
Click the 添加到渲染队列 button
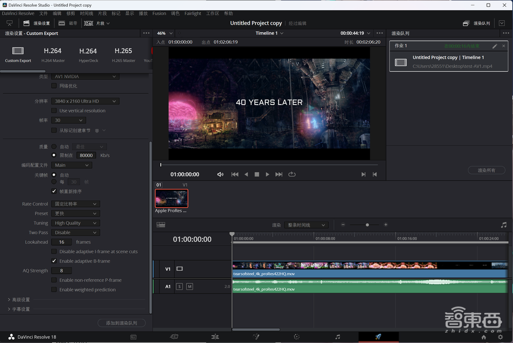click(x=121, y=323)
